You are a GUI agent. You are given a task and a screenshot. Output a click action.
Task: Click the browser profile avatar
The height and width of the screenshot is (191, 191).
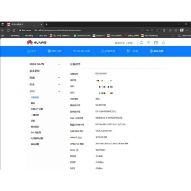(x=181, y=30)
